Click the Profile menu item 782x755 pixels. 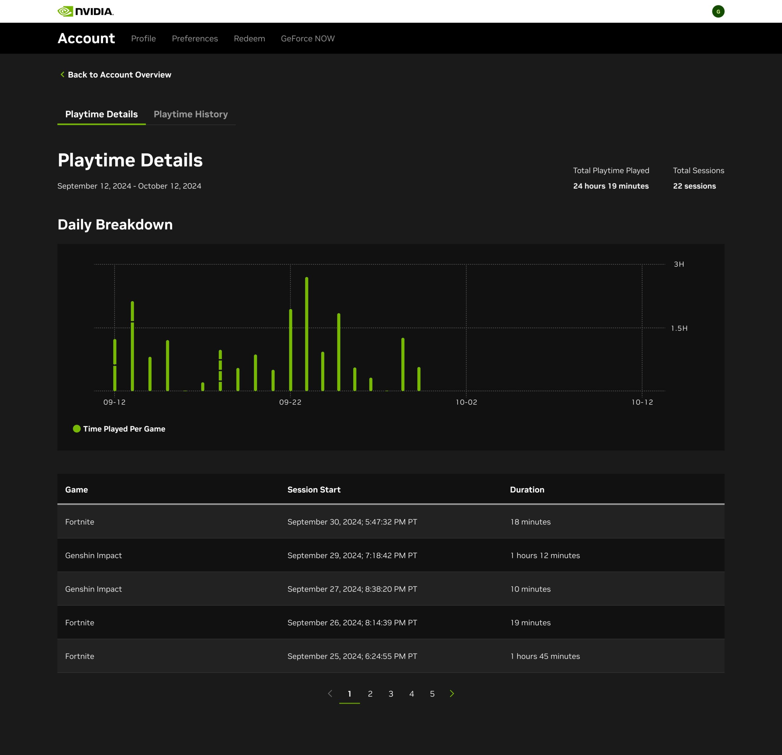coord(143,38)
